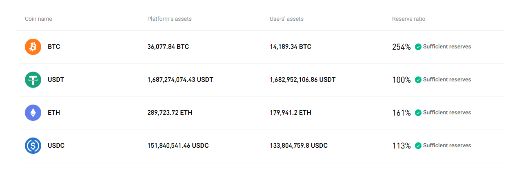The width and height of the screenshot is (519, 177).
Task: Click the 254% reserve ratio for BTC
Action: point(401,47)
